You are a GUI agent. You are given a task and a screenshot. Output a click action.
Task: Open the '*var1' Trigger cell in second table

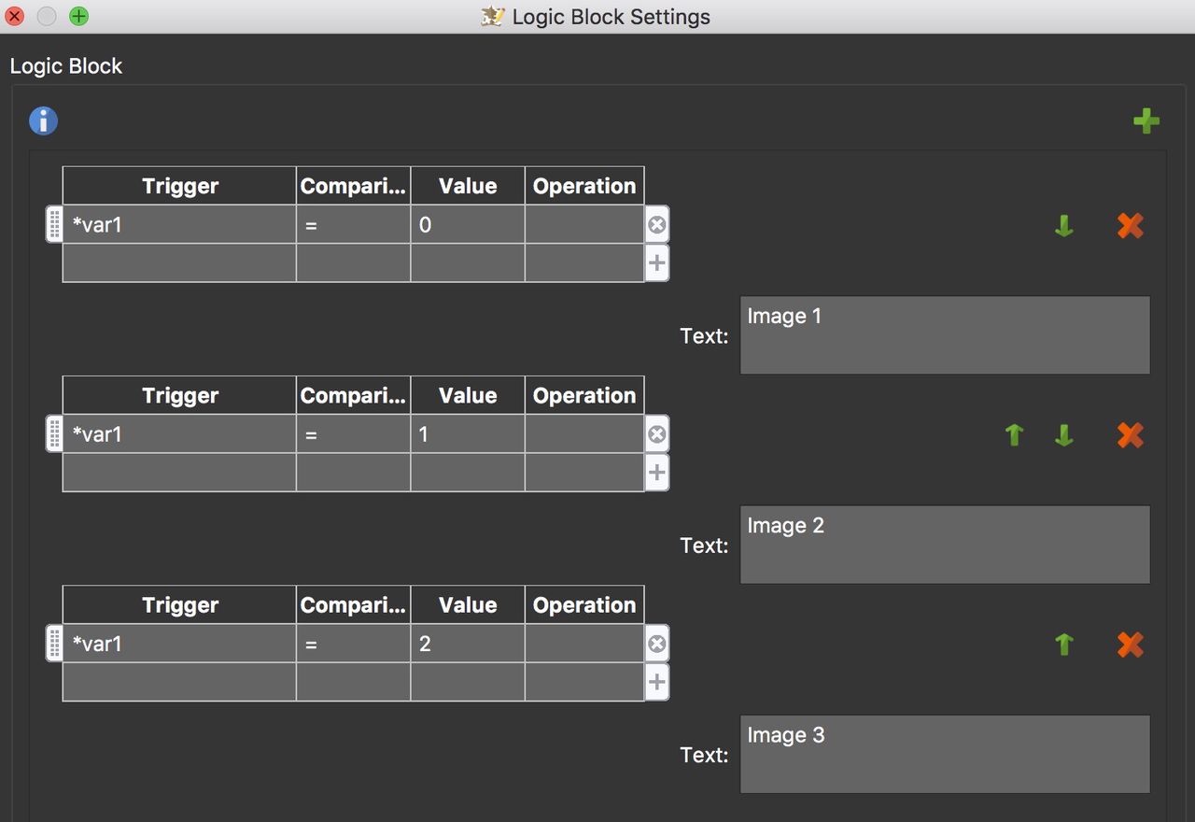(177, 433)
